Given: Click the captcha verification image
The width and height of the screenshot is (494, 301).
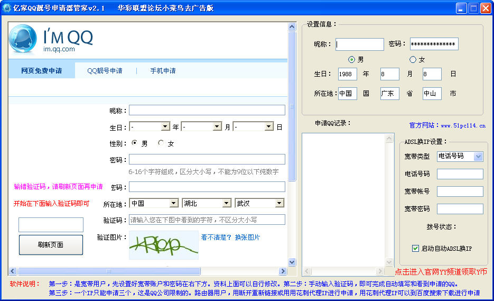Looking at the screenshot, I should [164, 245].
